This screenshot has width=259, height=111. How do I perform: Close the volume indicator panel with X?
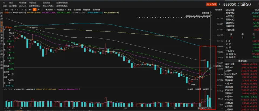[211, 89]
